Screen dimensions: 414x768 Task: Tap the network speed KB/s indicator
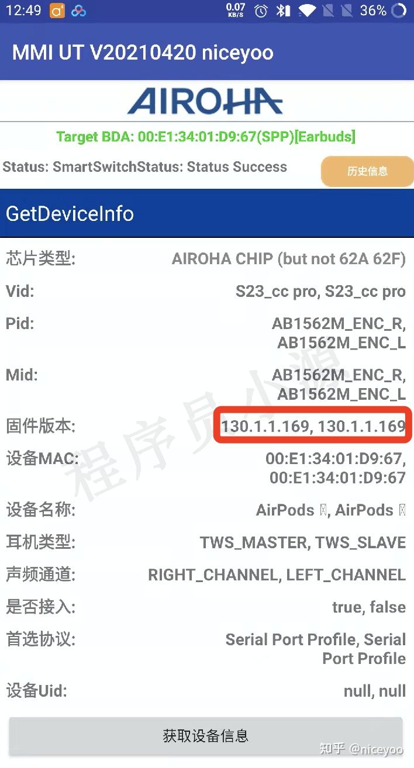click(x=236, y=11)
